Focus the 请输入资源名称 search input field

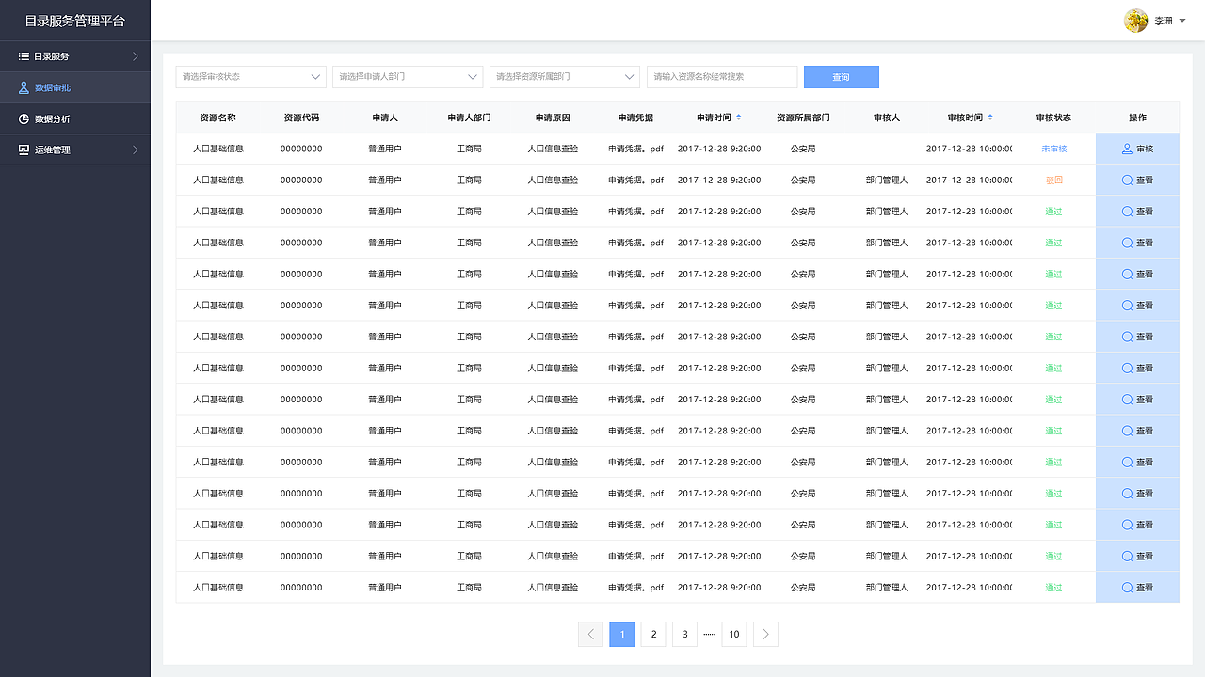pyautogui.click(x=722, y=77)
